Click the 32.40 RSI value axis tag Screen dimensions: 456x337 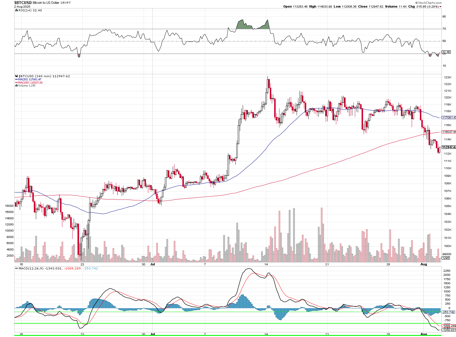click(x=446, y=52)
